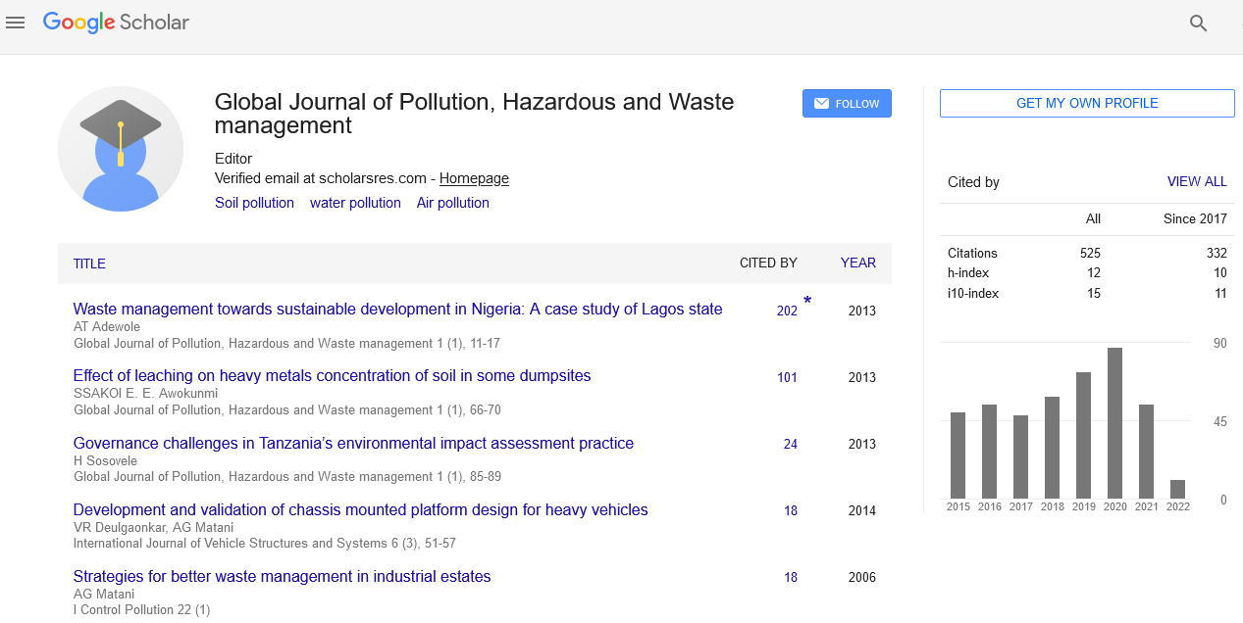View the 202 citations count link
This screenshot has width=1243, height=623.
[x=787, y=311]
